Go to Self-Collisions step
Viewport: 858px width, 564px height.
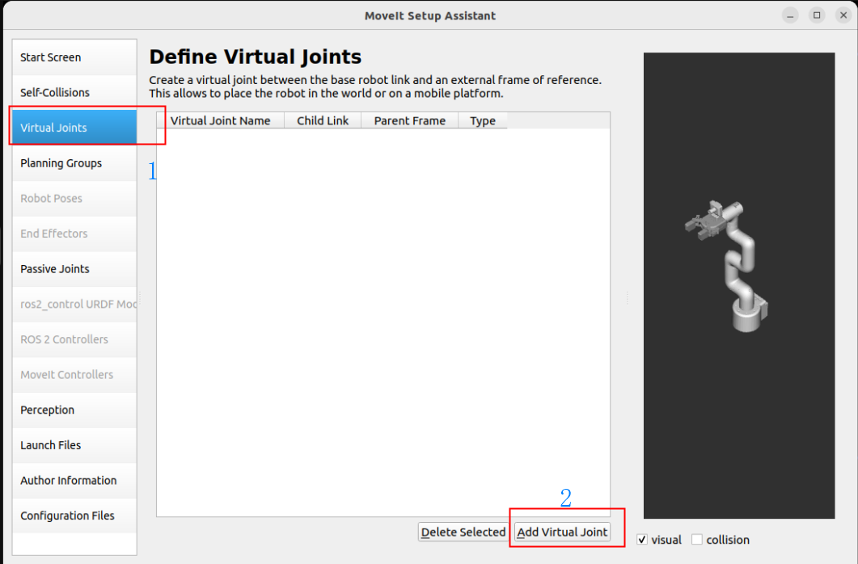click(74, 92)
